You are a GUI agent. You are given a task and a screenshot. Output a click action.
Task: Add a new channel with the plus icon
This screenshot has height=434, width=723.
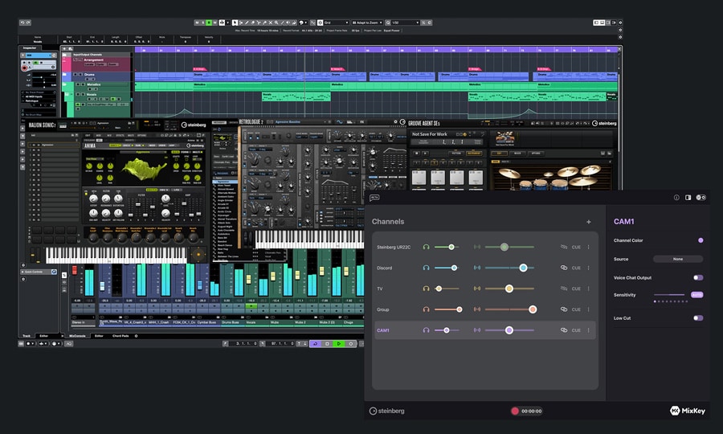tap(589, 222)
